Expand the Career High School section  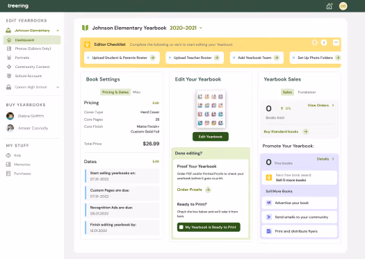click(x=58, y=87)
